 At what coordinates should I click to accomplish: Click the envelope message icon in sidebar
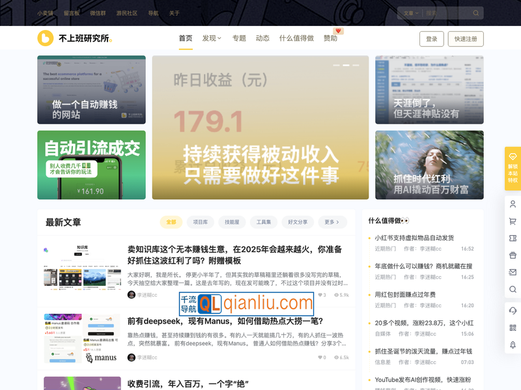(513, 270)
